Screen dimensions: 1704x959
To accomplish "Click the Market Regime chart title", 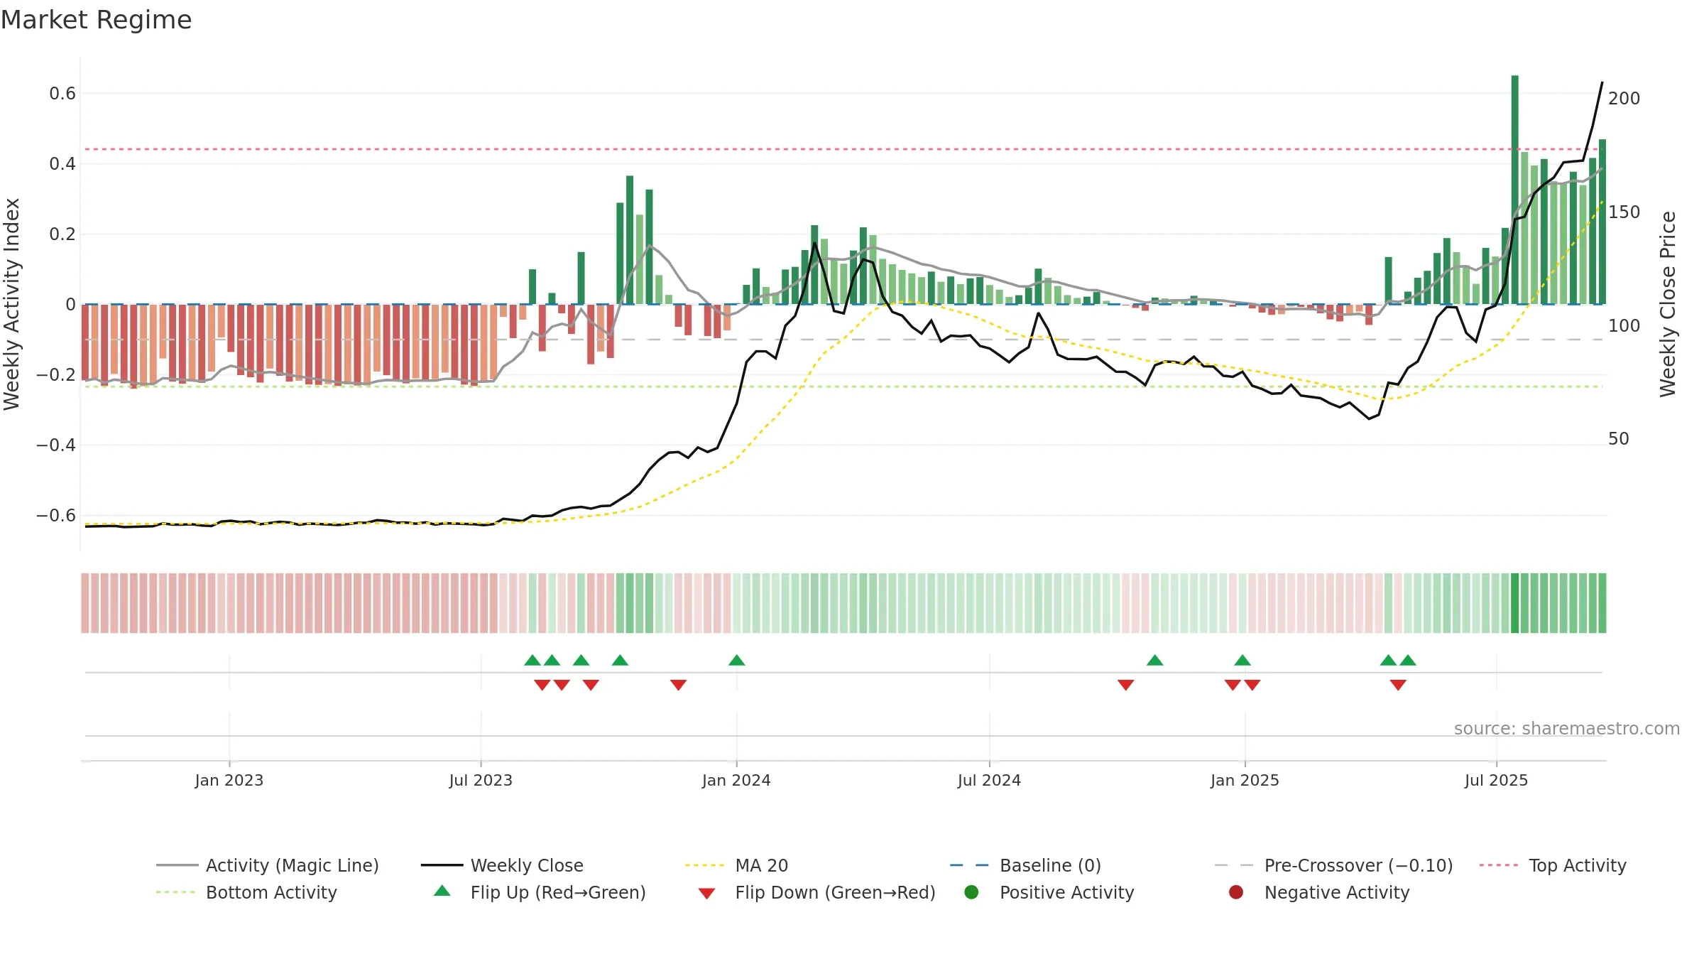I will 96,20.
